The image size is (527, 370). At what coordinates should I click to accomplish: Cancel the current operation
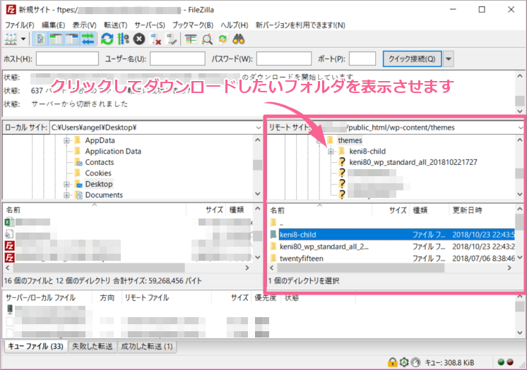pyautogui.click(x=138, y=39)
